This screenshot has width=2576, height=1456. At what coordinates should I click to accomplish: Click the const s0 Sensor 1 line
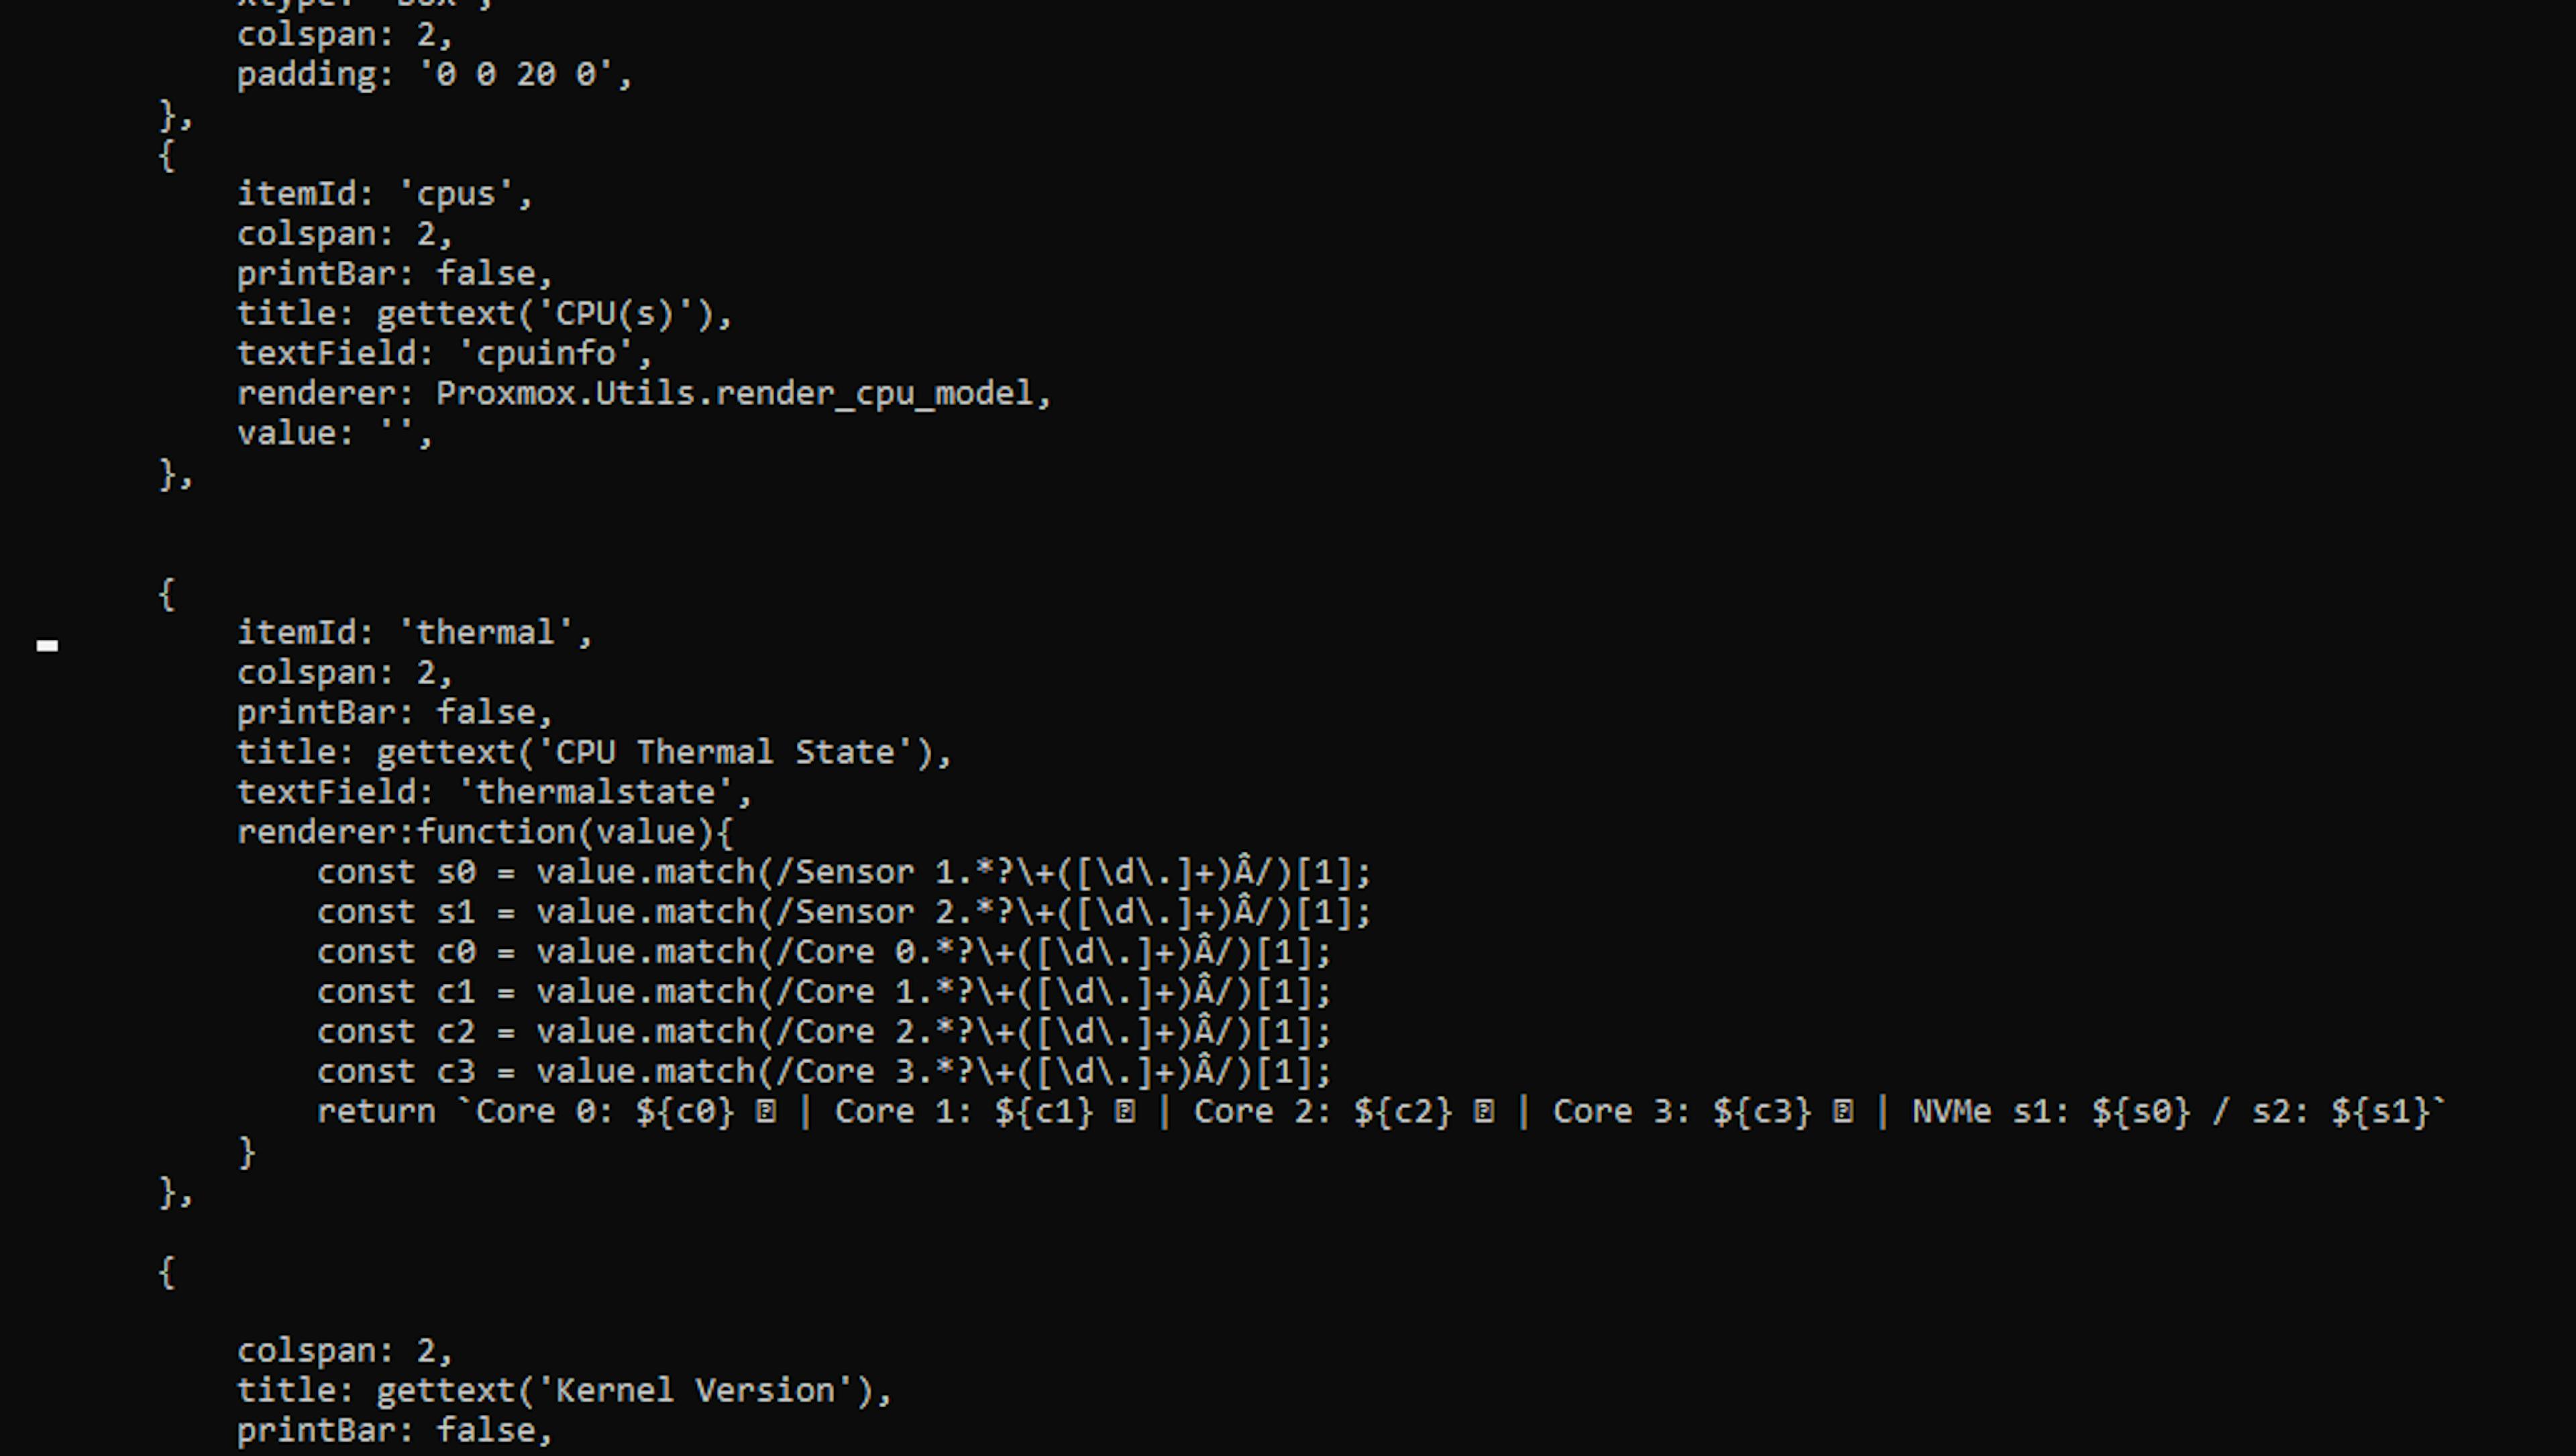coord(843,872)
